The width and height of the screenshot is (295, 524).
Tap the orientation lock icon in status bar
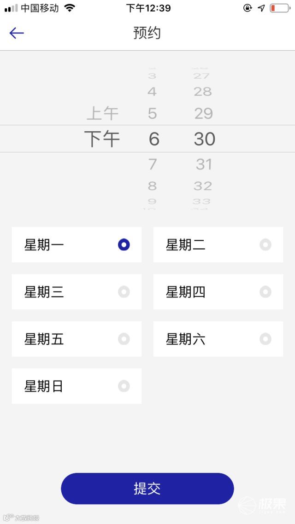coord(248,8)
